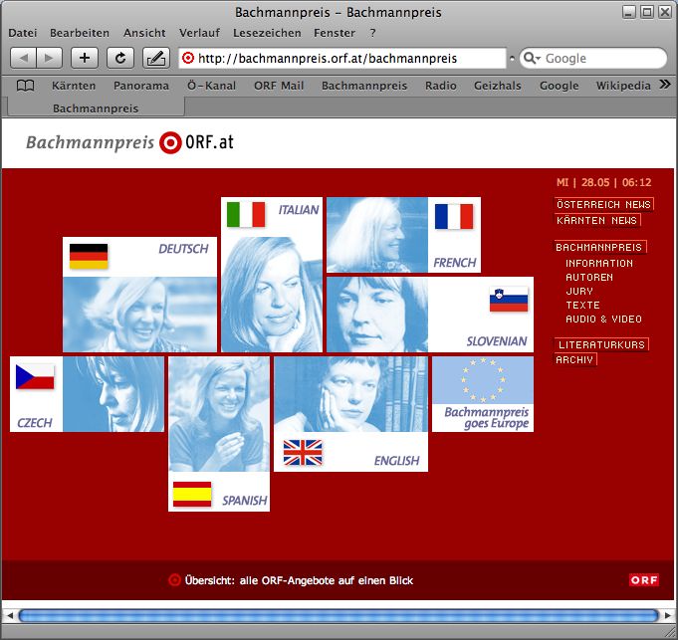Click the scrollbar right arrow
The image size is (678, 640).
(668, 615)
